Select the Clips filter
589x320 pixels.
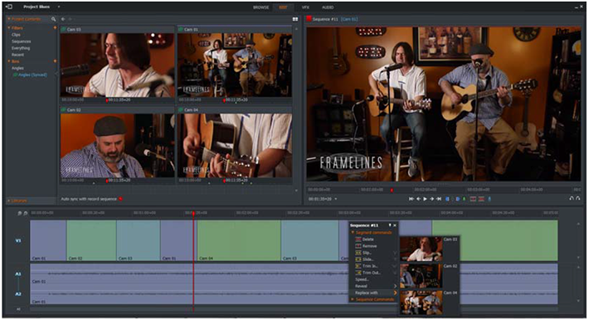coord(16,35)
